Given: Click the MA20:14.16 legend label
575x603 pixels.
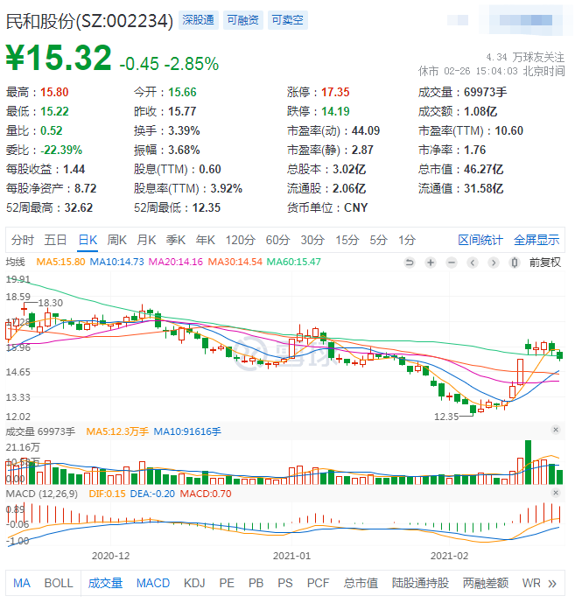Looking at the screenshot, I should (176, 262).
